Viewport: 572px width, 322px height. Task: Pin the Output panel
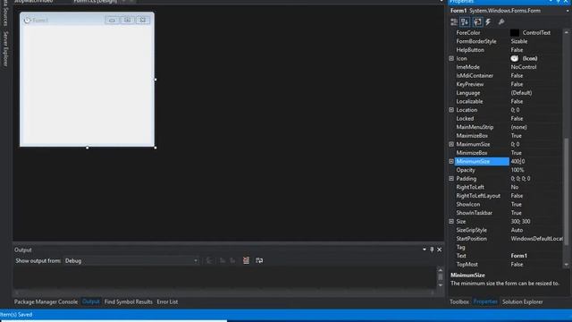(x=432, y=250)
